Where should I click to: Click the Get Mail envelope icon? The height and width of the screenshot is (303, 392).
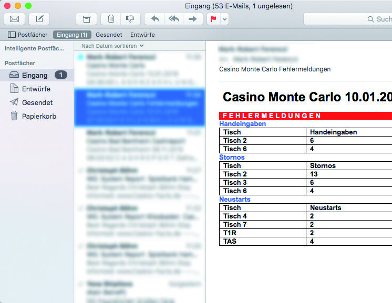coord(15,19)
